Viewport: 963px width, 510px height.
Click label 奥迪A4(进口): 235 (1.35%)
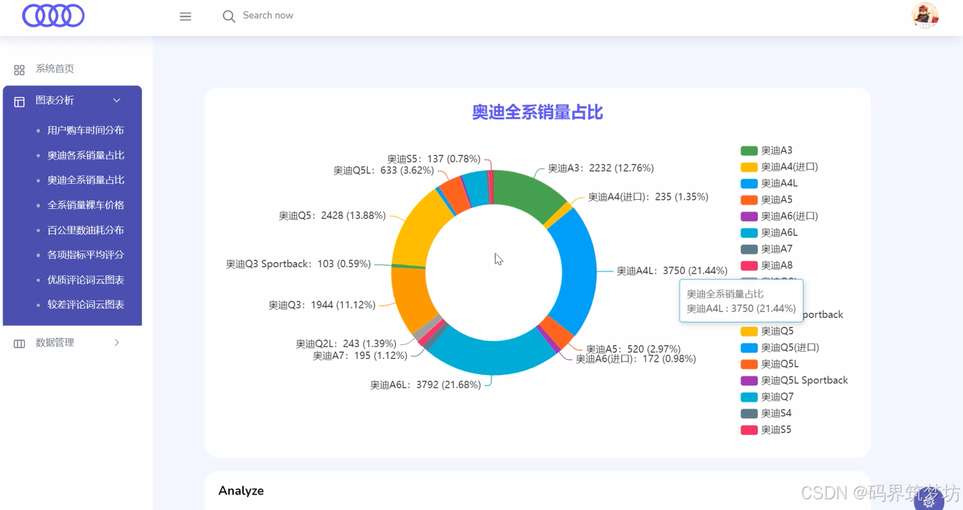pyautogui.click(x=648, y=197)
